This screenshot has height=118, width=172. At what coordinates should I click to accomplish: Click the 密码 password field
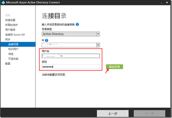click(x=71, y=67)
